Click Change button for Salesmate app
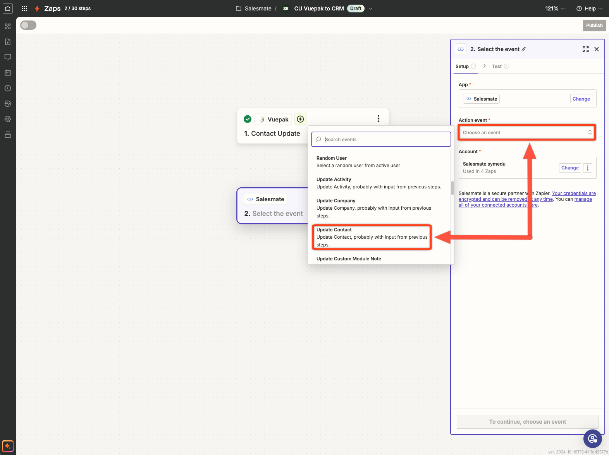Screen dimensions: 609x455 [581, 99]
